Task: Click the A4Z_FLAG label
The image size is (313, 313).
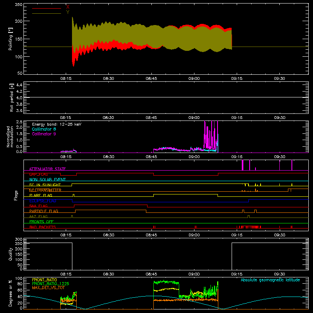Action: [38, 216]
